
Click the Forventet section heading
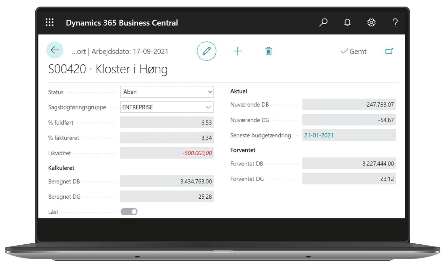point(243,150)
